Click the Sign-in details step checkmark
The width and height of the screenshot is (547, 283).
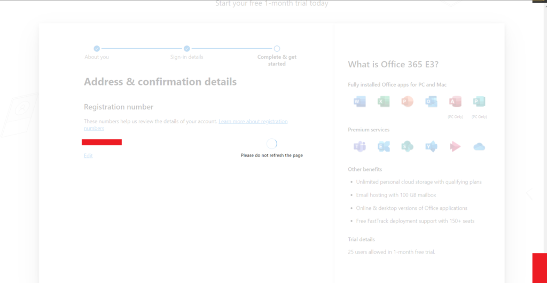[x=186, y=49]
